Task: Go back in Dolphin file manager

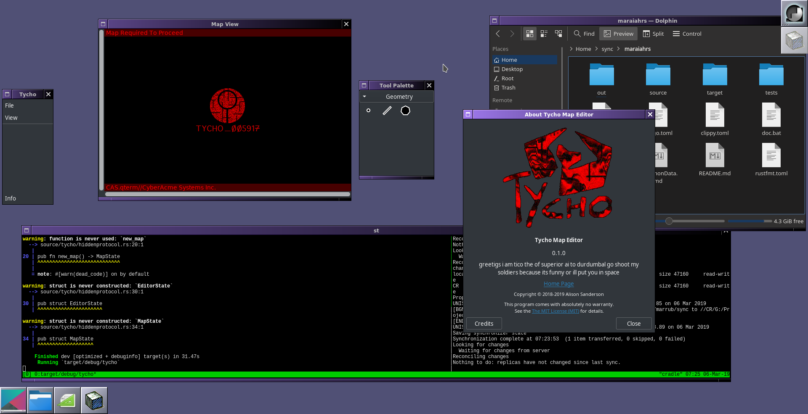Action: coord(498,34)
